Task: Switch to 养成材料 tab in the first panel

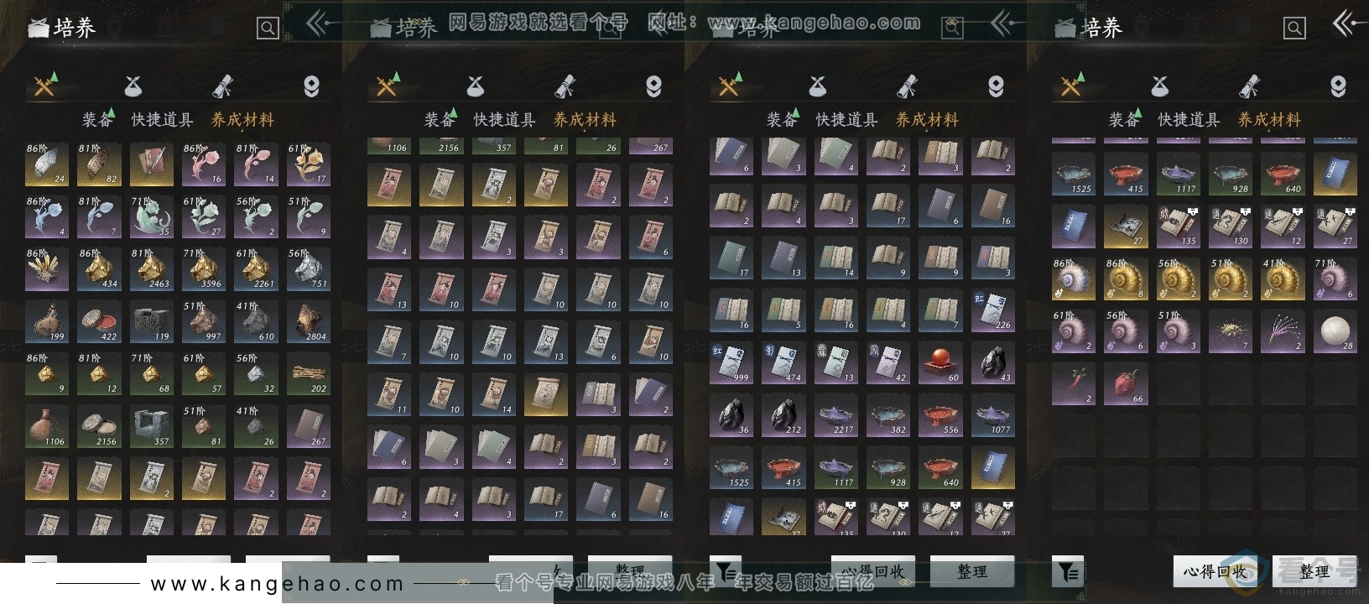Action: (x=242, y=120)
